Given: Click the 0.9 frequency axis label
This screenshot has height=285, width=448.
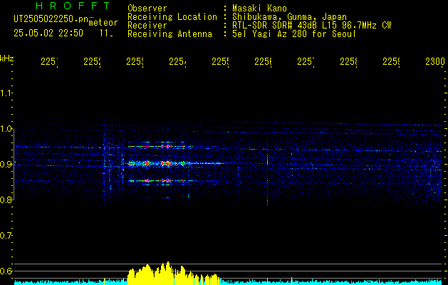Looking at the screenshot, I should coord(6,165).
